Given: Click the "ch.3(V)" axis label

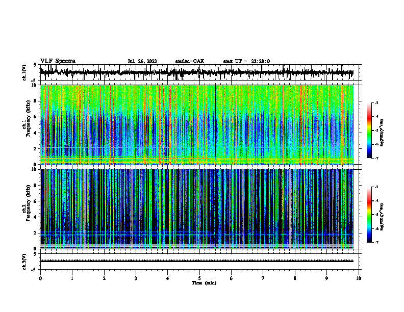Looking at the screenshot, I should coord(24,262).
